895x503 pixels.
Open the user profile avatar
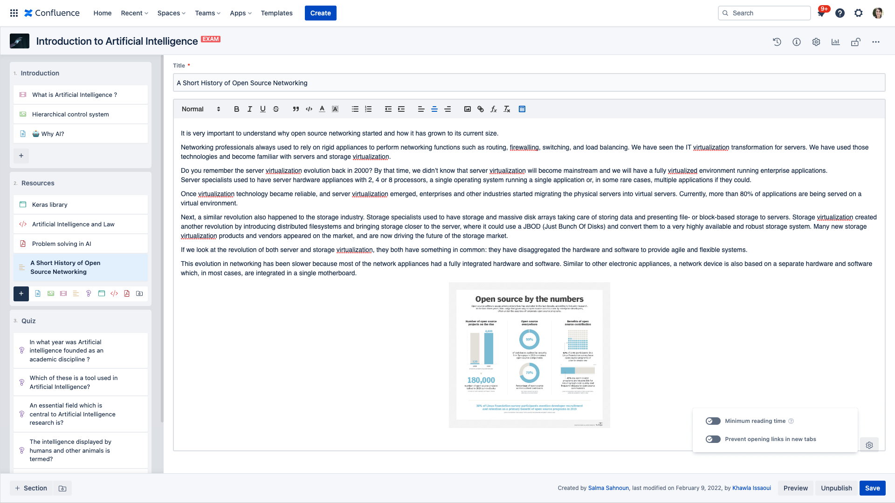878,13
